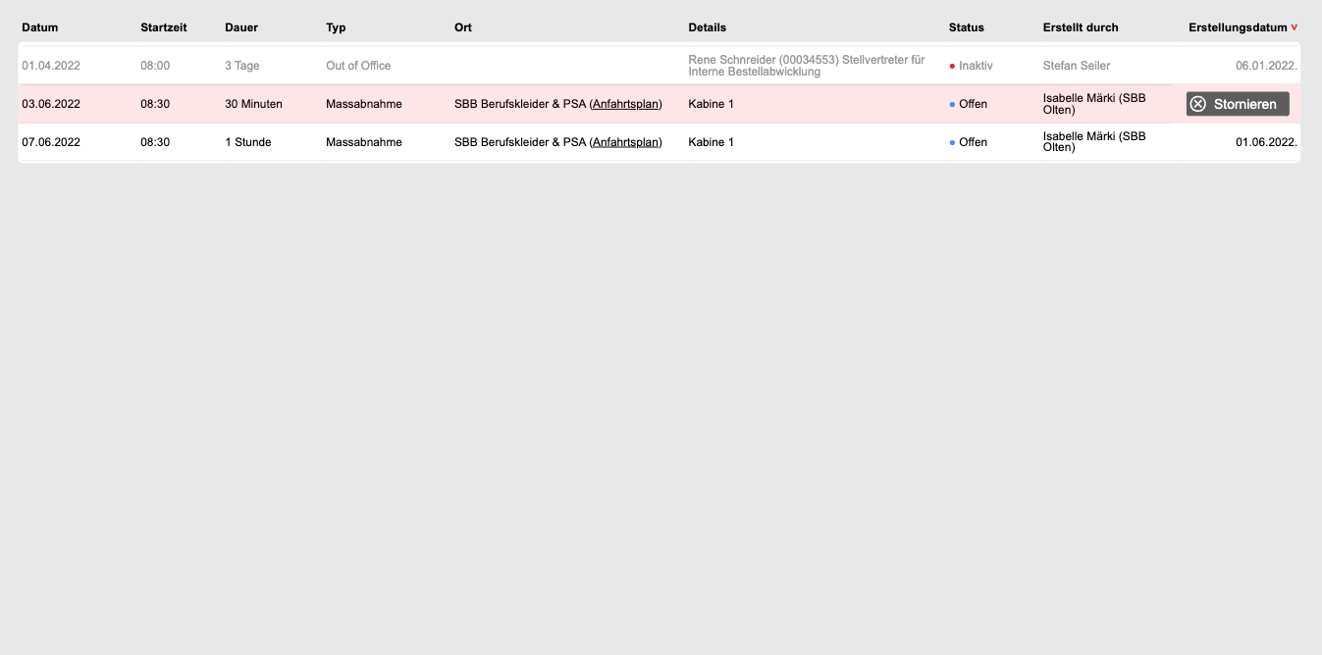The image size is (1322, 655).
Task: Click the Erstellt durch column header
Action: point(1080,27)
